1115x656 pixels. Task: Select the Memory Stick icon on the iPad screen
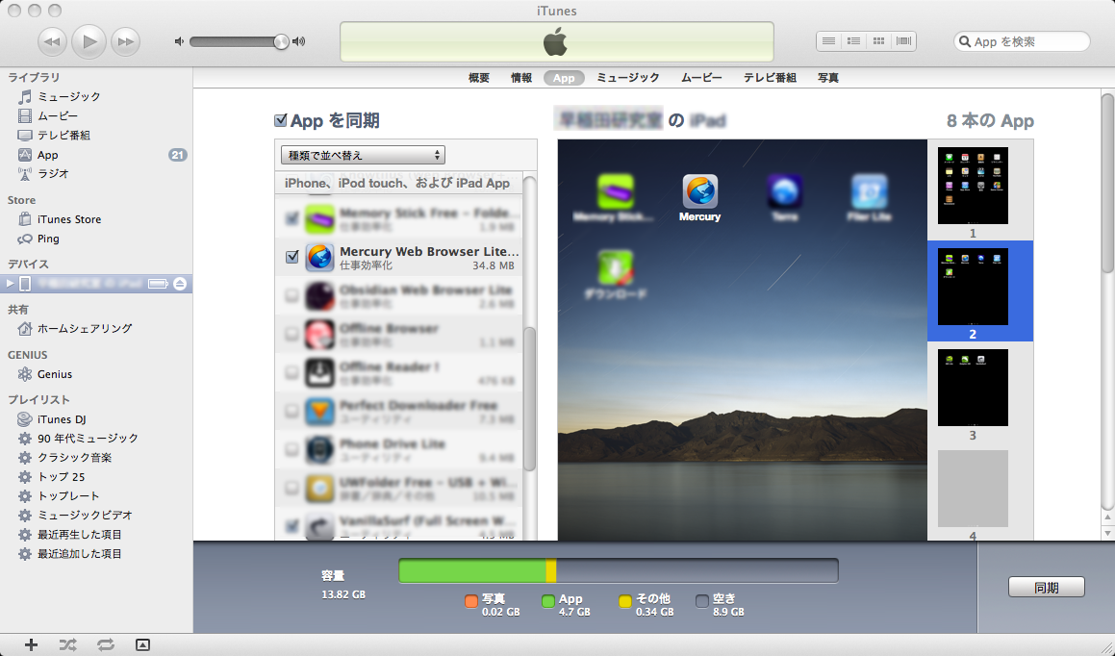[615, 191]
